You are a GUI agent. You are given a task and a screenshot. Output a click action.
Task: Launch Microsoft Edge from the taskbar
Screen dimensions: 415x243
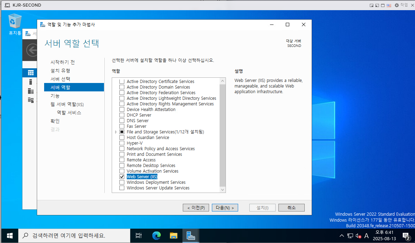click(157, 235)
